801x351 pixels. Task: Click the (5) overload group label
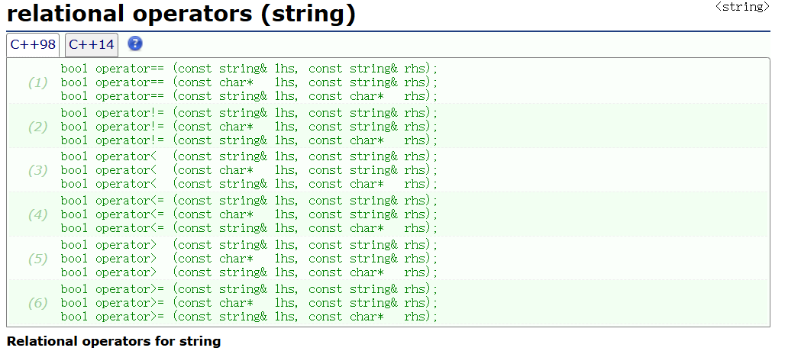pyautogui.click(x=38, y=259)
